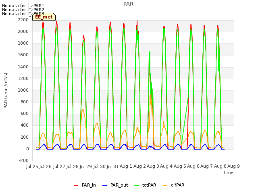Click the Time x-axis label
The height and width of the screenshot is (193, 258).
tap(228, 172)
